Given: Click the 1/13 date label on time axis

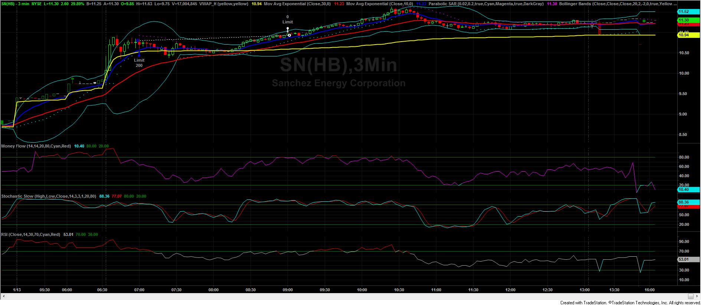Looking at the screenshot, I should (x=17, y=290).
